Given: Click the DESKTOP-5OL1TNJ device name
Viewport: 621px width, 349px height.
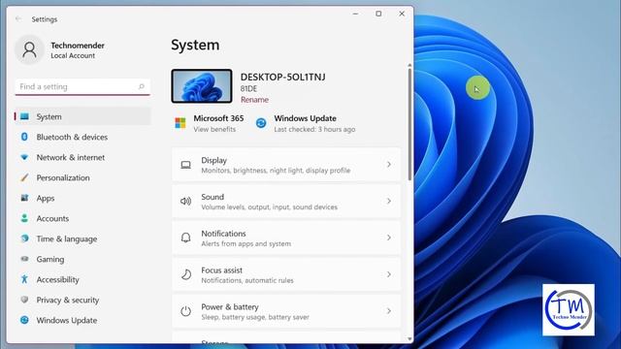Looking at the screenshot, I should (x=282, y=78).
